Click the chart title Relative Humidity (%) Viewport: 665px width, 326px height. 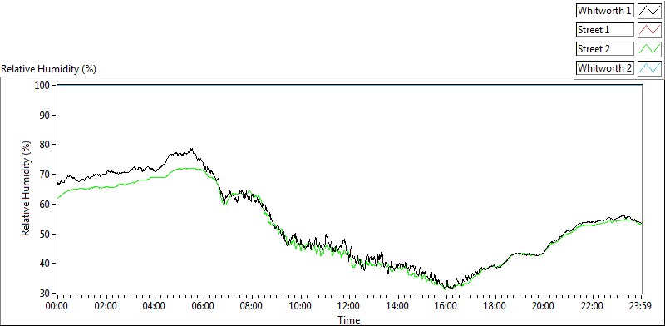[x=49, y=69]
